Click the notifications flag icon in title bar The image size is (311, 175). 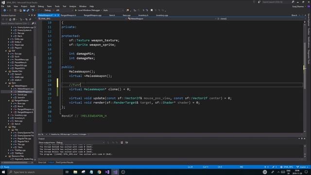tap(254, 2)
